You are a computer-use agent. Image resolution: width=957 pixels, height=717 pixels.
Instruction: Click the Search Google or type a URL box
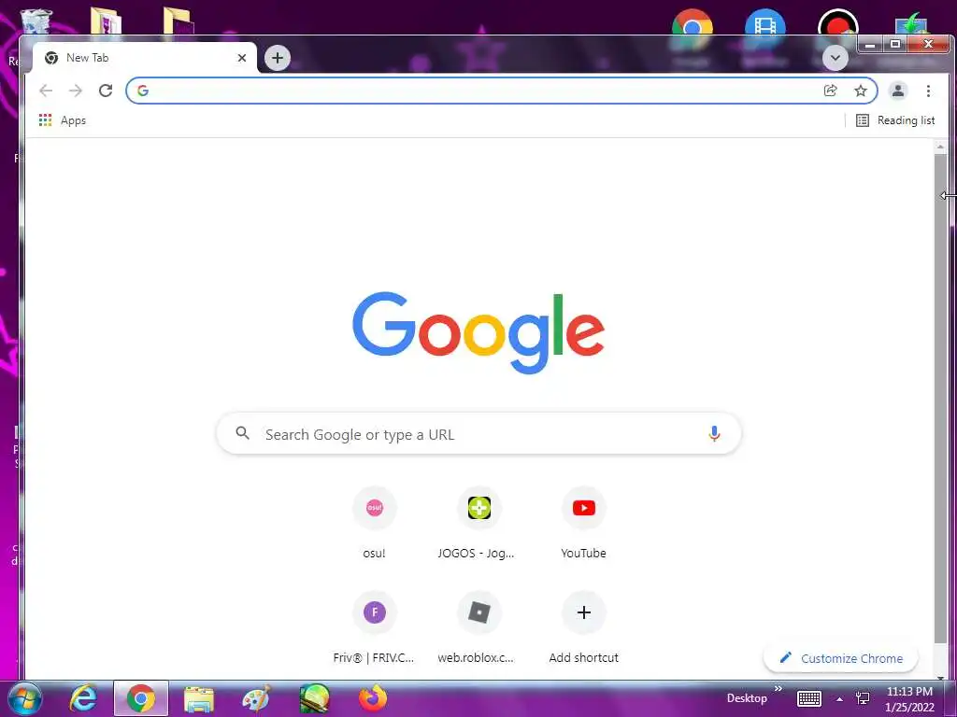pos(479,434)
